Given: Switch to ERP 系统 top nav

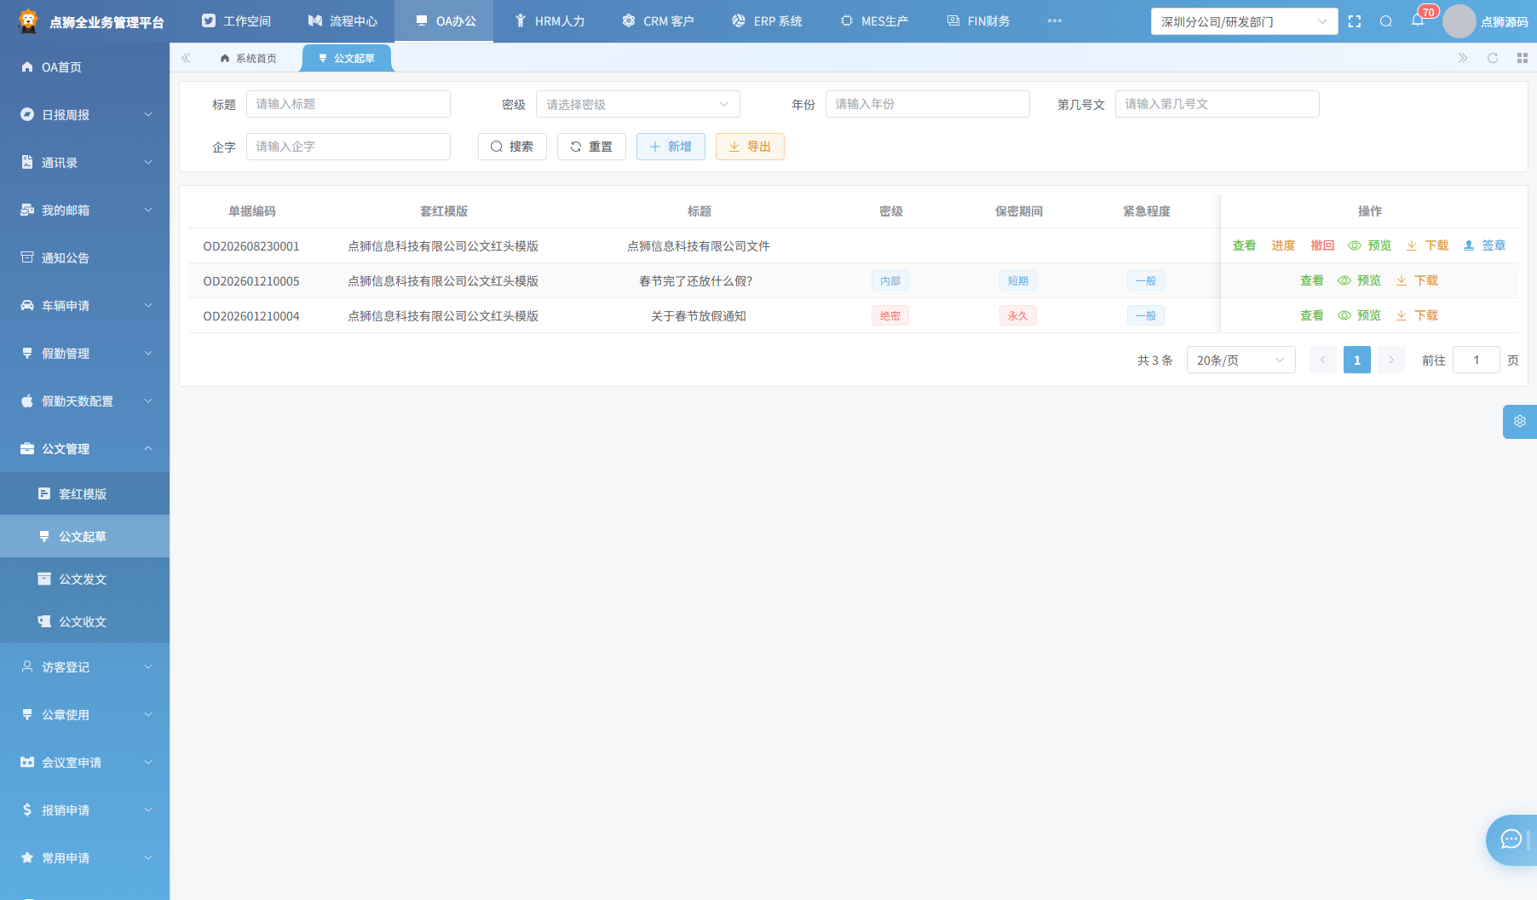Looking at the screenshot, I should click(x=767, y=21).
